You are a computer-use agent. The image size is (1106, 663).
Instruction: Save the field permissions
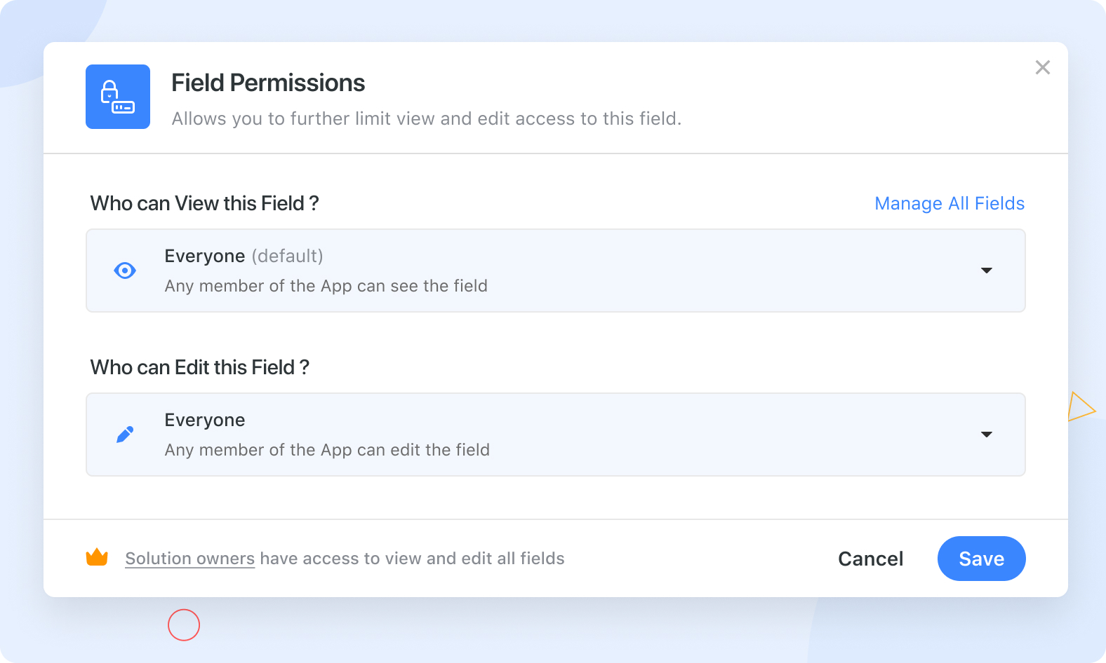[x=982, y=559]
